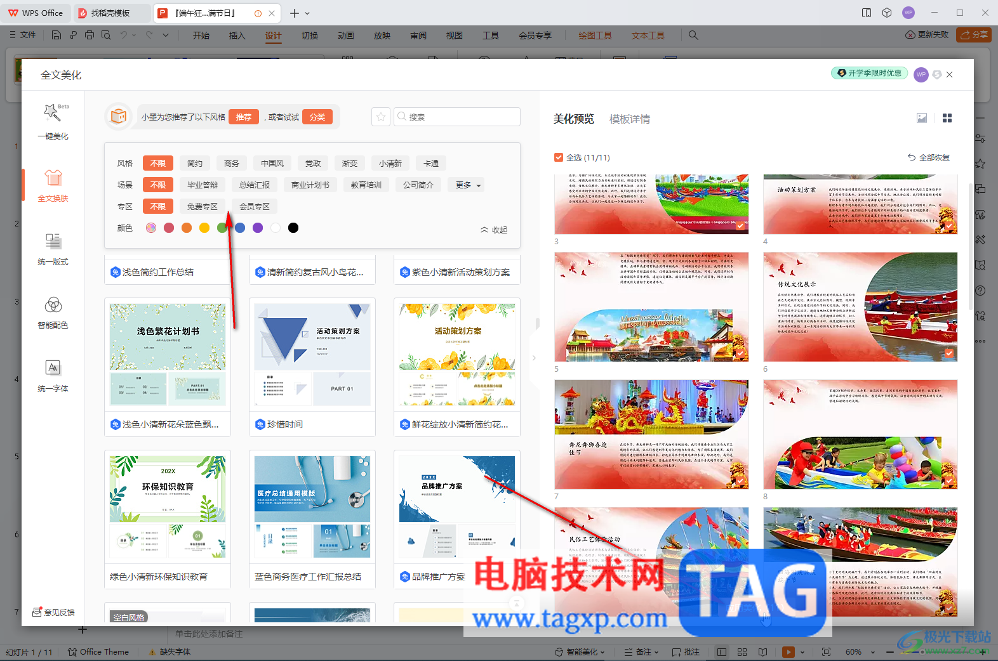Select the 免费专区 zone filter
The height and width of the screenshot is (661, 998).
(x=203, y=207)
